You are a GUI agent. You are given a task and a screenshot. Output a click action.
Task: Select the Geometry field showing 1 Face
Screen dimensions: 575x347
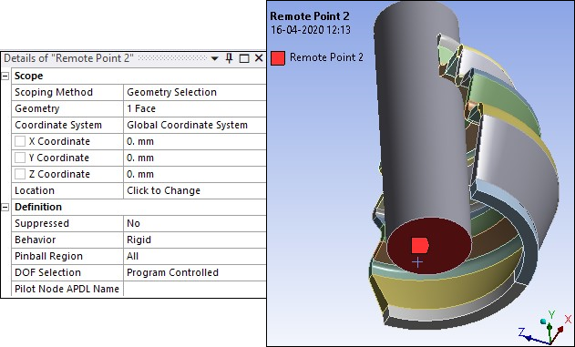pyautogui.click(x=195, y=108)
